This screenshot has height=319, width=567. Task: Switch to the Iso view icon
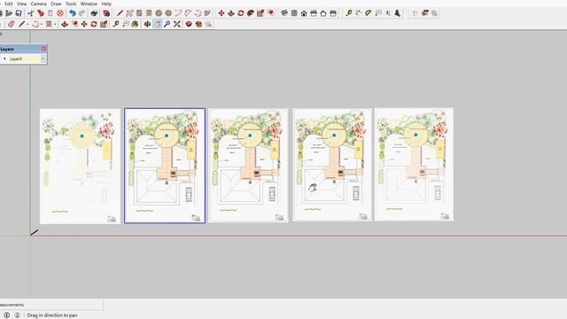click(284, 13)
